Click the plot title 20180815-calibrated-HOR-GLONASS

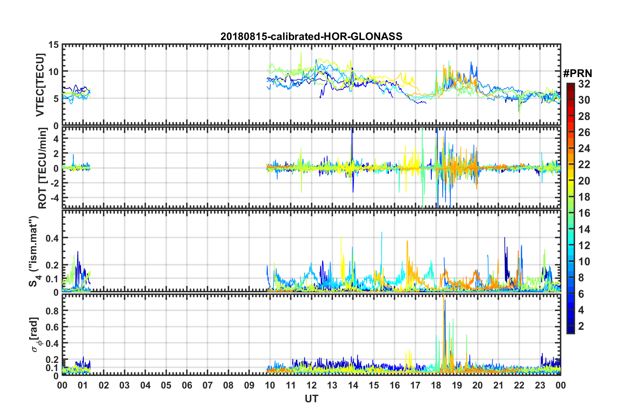[311, 36]
